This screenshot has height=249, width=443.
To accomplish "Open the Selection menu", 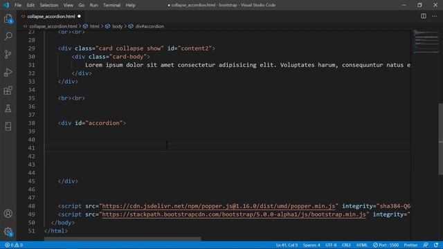I will (x=49, y=5).
